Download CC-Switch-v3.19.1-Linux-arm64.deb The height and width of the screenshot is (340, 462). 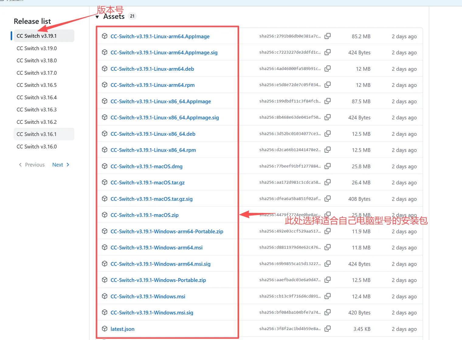(x=152, y=69)
